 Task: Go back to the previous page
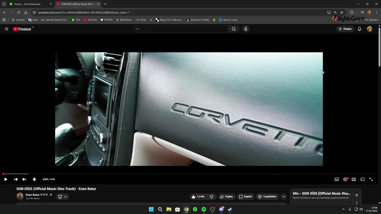(4, 12)
